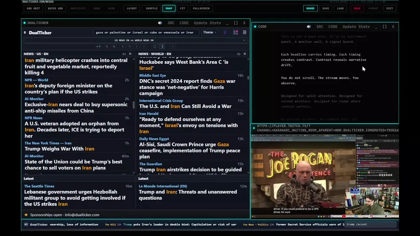
Task: Toggle MUTE in top bar
Action: 357,8
